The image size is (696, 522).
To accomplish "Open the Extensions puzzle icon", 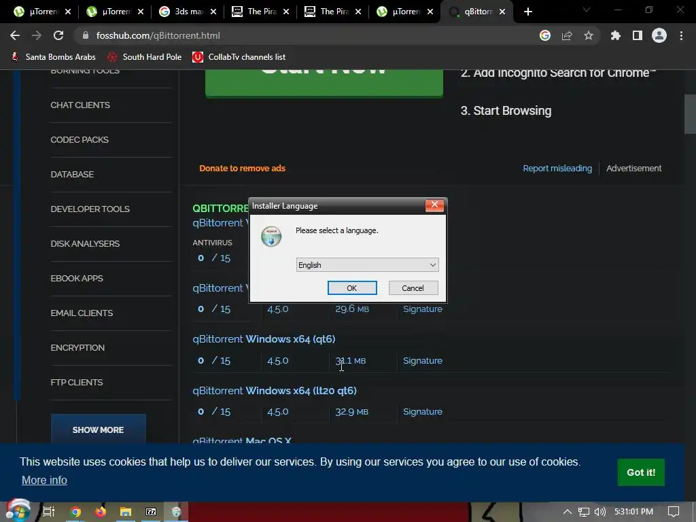I will point(615,35).
